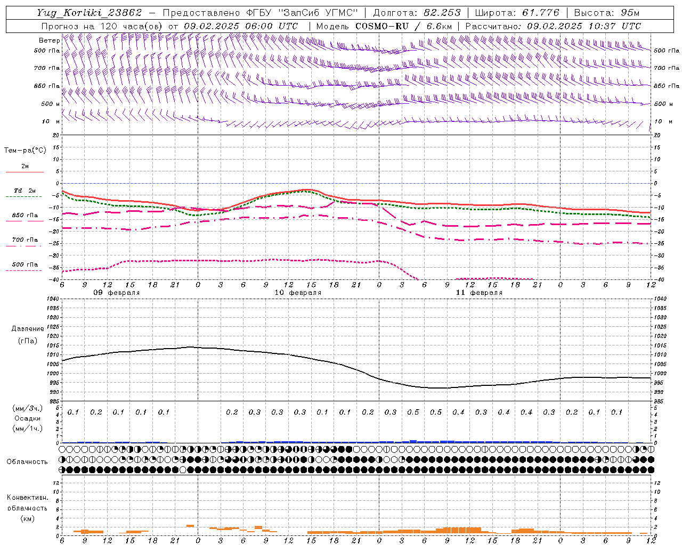Click the dotted line sample under the 500 гПа temperature legend
The height and width of the screenshot is (545, 682).
23,271
